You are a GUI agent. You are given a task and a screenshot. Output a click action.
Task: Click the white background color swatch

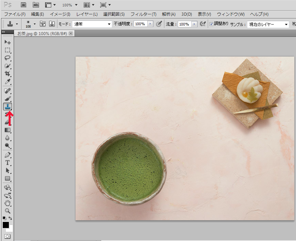coord(11,229)
